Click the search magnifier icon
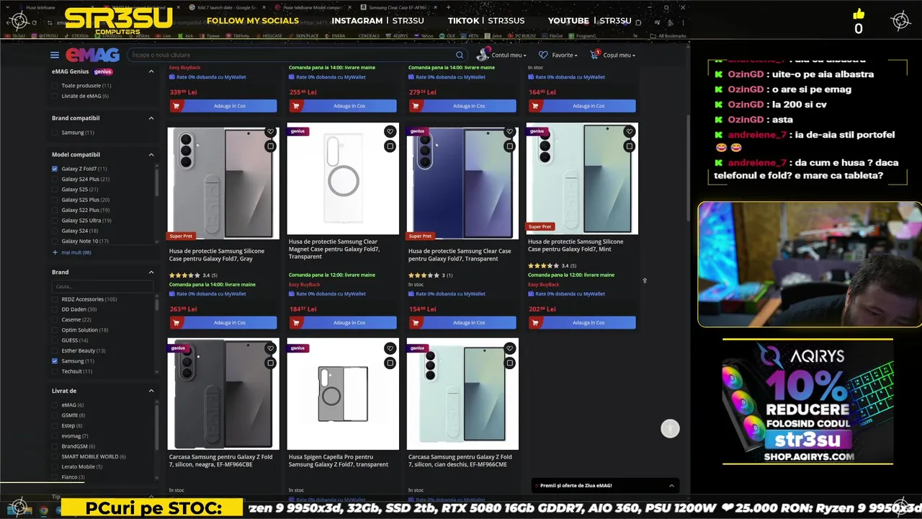 pyautogui.click(x=460, y=55)
